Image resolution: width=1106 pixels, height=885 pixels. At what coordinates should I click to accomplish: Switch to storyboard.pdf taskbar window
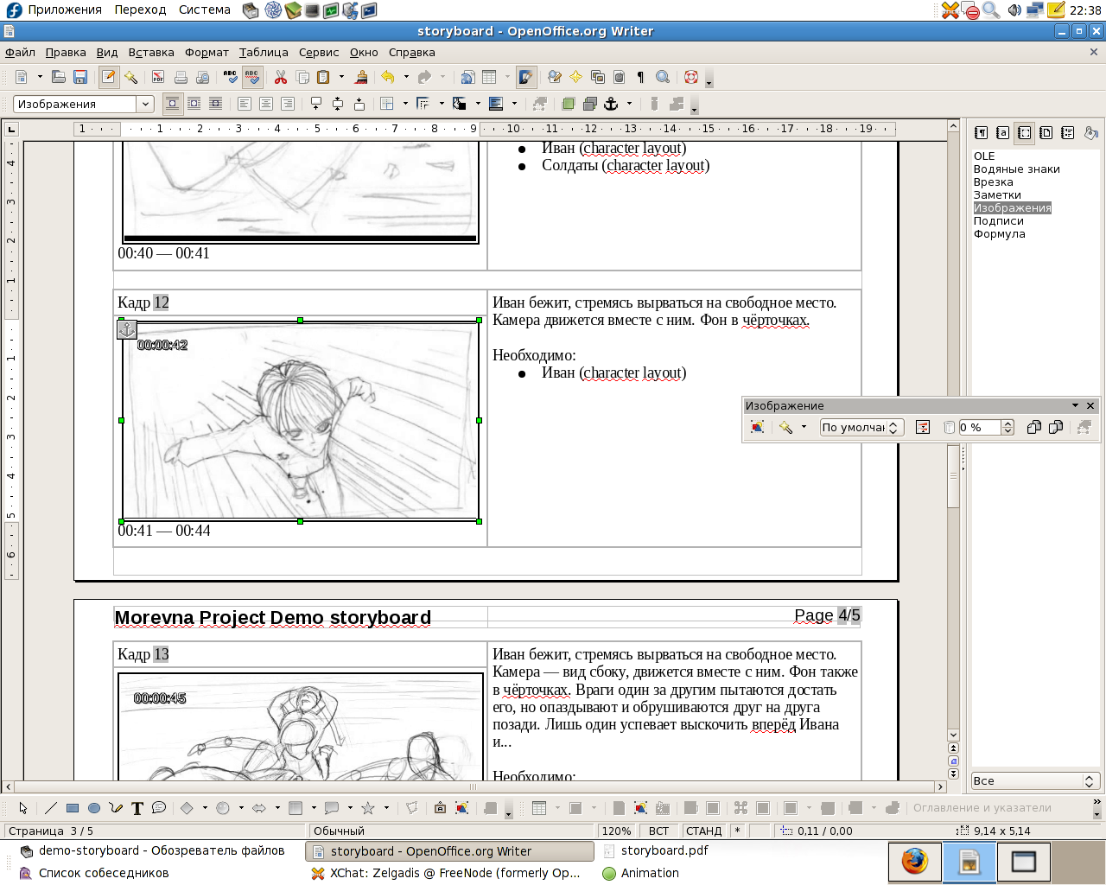click(x=664, y=850)
